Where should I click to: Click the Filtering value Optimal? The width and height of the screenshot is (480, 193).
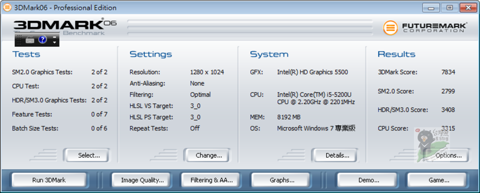200,95
